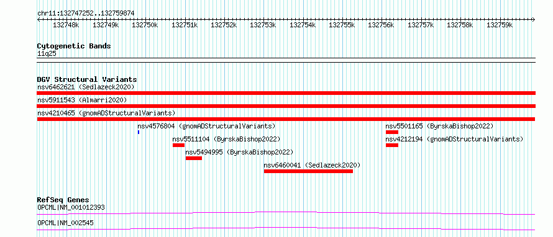Click the nsv6462621 (Sedlazeck2020) variant label
The width and height of the screenshot is (553, 237).
click(86, 87)
